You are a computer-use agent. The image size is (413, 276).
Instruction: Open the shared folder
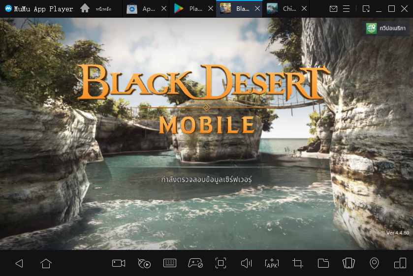click(x=323, y=263)
